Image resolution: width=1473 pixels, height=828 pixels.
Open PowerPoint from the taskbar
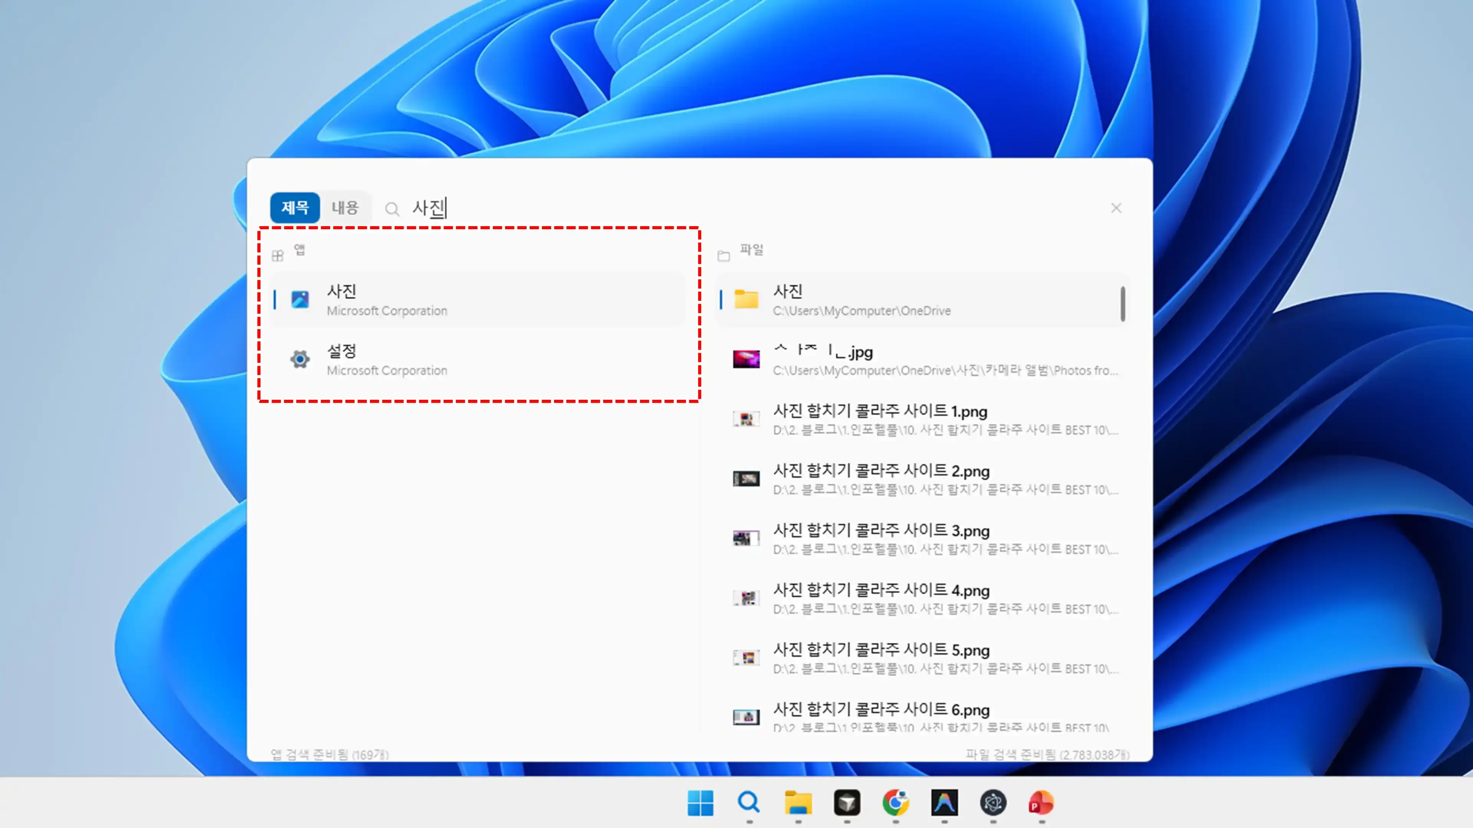pos(1042,803)
